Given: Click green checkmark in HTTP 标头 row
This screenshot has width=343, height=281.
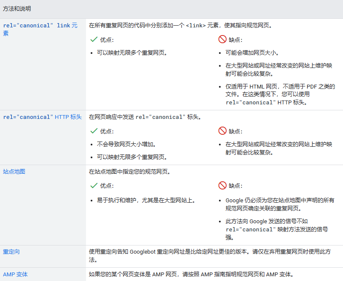Looking at the screenshot, I should pyautogui.click(x=94, y=131).
